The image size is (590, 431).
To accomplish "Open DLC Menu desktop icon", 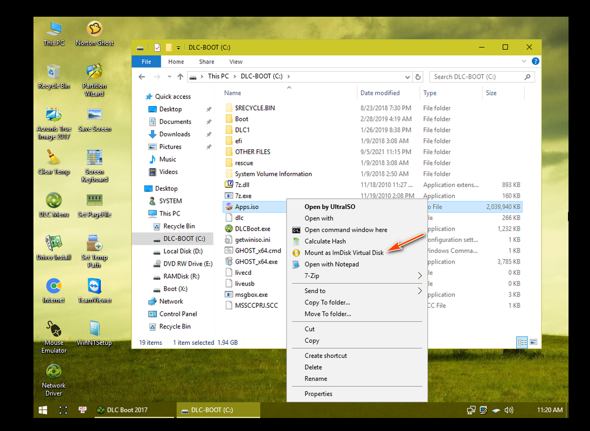I will pos(54,205).
